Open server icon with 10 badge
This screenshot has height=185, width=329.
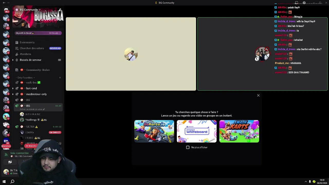(x=6, y=141)
